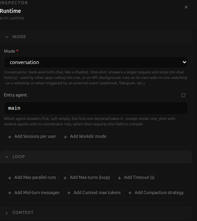Image resolution: width=197 pixels, height=221 pixels.
Task: Click the Conversation mode description text
Action: [x=95, y=78]
